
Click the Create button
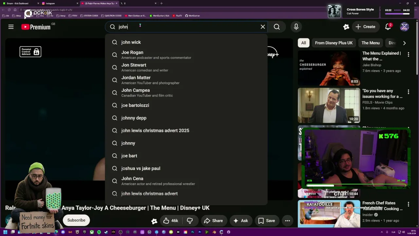pos(365,27)
